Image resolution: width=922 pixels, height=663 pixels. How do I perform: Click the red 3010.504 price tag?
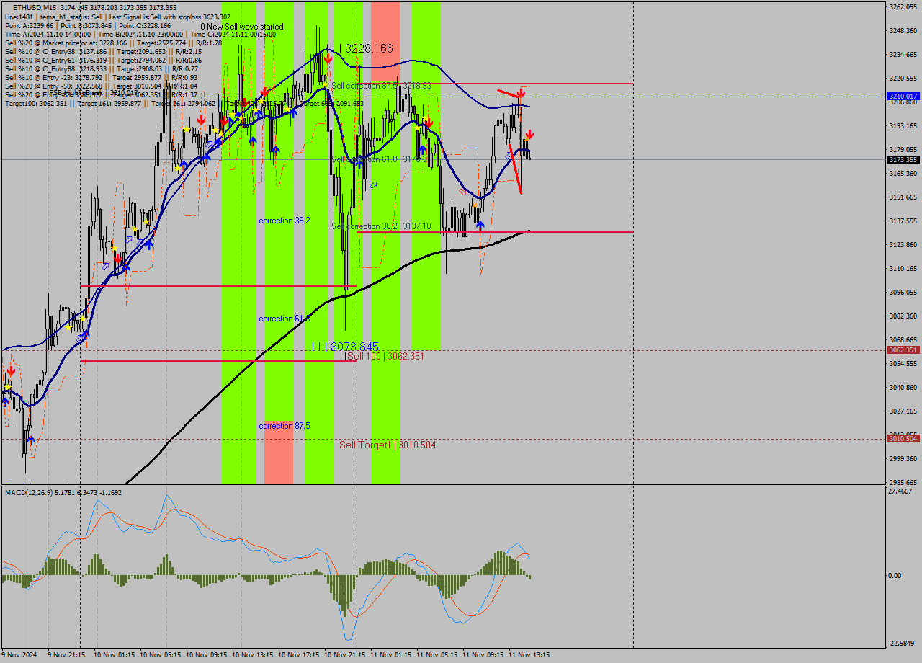pyautogui.click(x=903, y=438)
